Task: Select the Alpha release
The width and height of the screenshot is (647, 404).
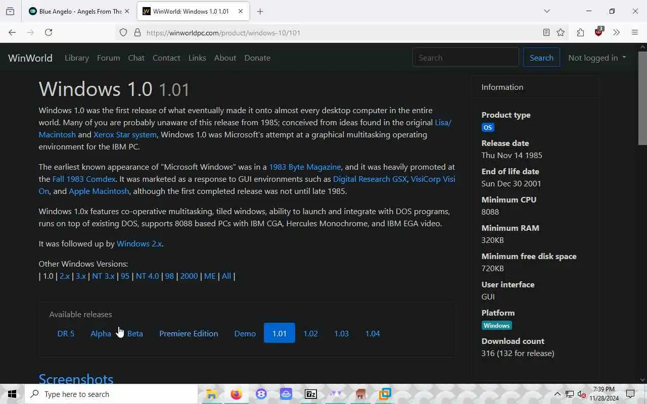Action: (101, 333)
